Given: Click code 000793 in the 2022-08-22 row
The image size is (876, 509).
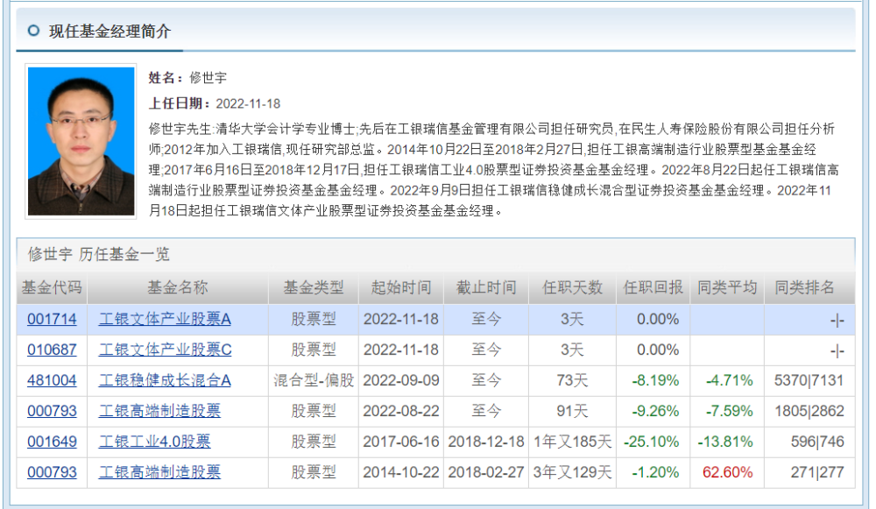Looking at the screenshot, I should [52, 411].
